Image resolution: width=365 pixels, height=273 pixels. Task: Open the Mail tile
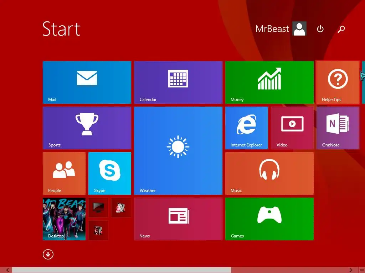coord(87,82)
